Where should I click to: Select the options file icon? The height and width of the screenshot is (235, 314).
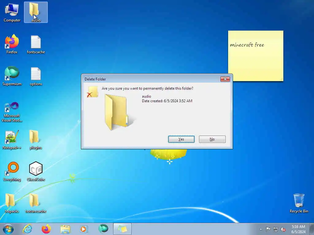tap(36, 76)
